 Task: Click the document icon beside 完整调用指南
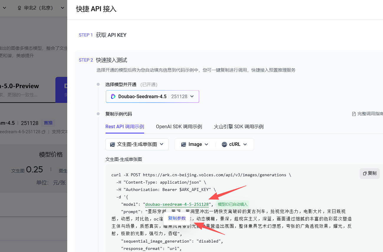coord(354,114)
